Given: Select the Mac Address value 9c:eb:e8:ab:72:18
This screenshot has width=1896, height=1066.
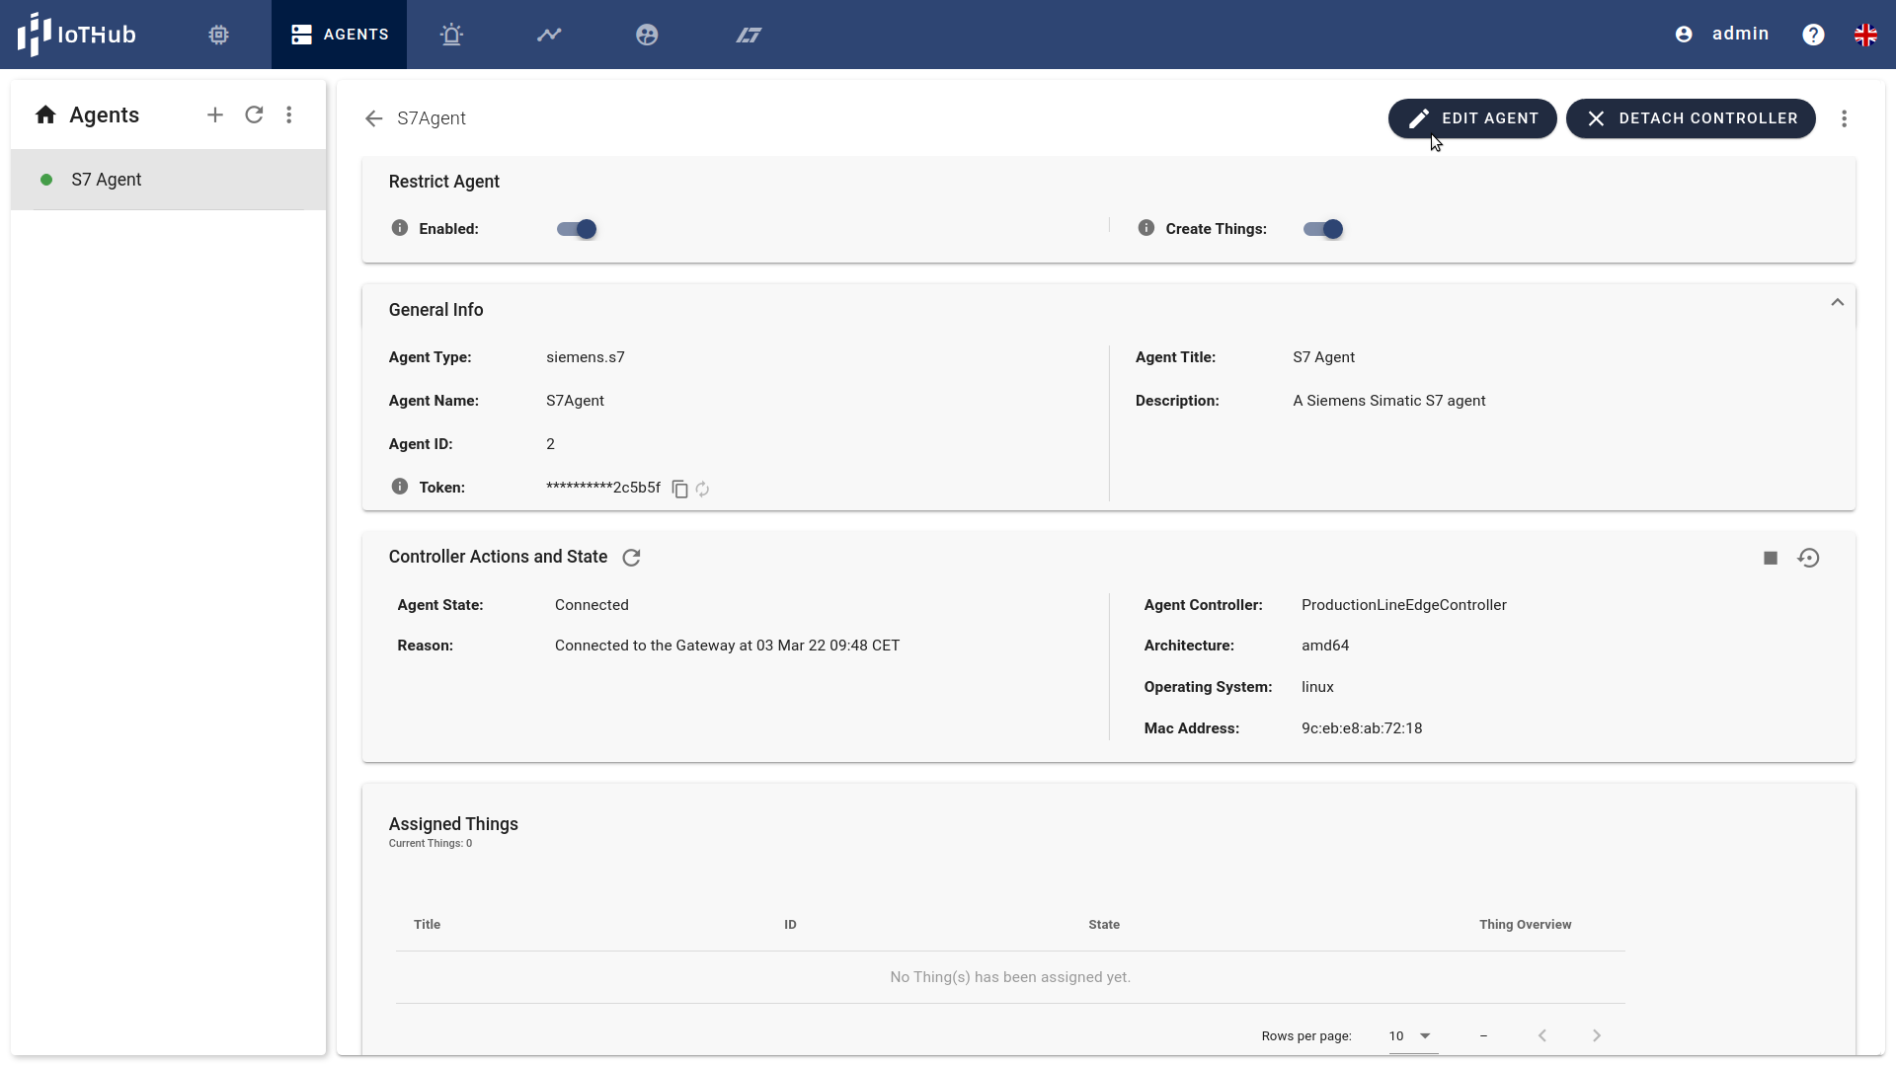Looking at the screenshot, I should coord(1362,728).
